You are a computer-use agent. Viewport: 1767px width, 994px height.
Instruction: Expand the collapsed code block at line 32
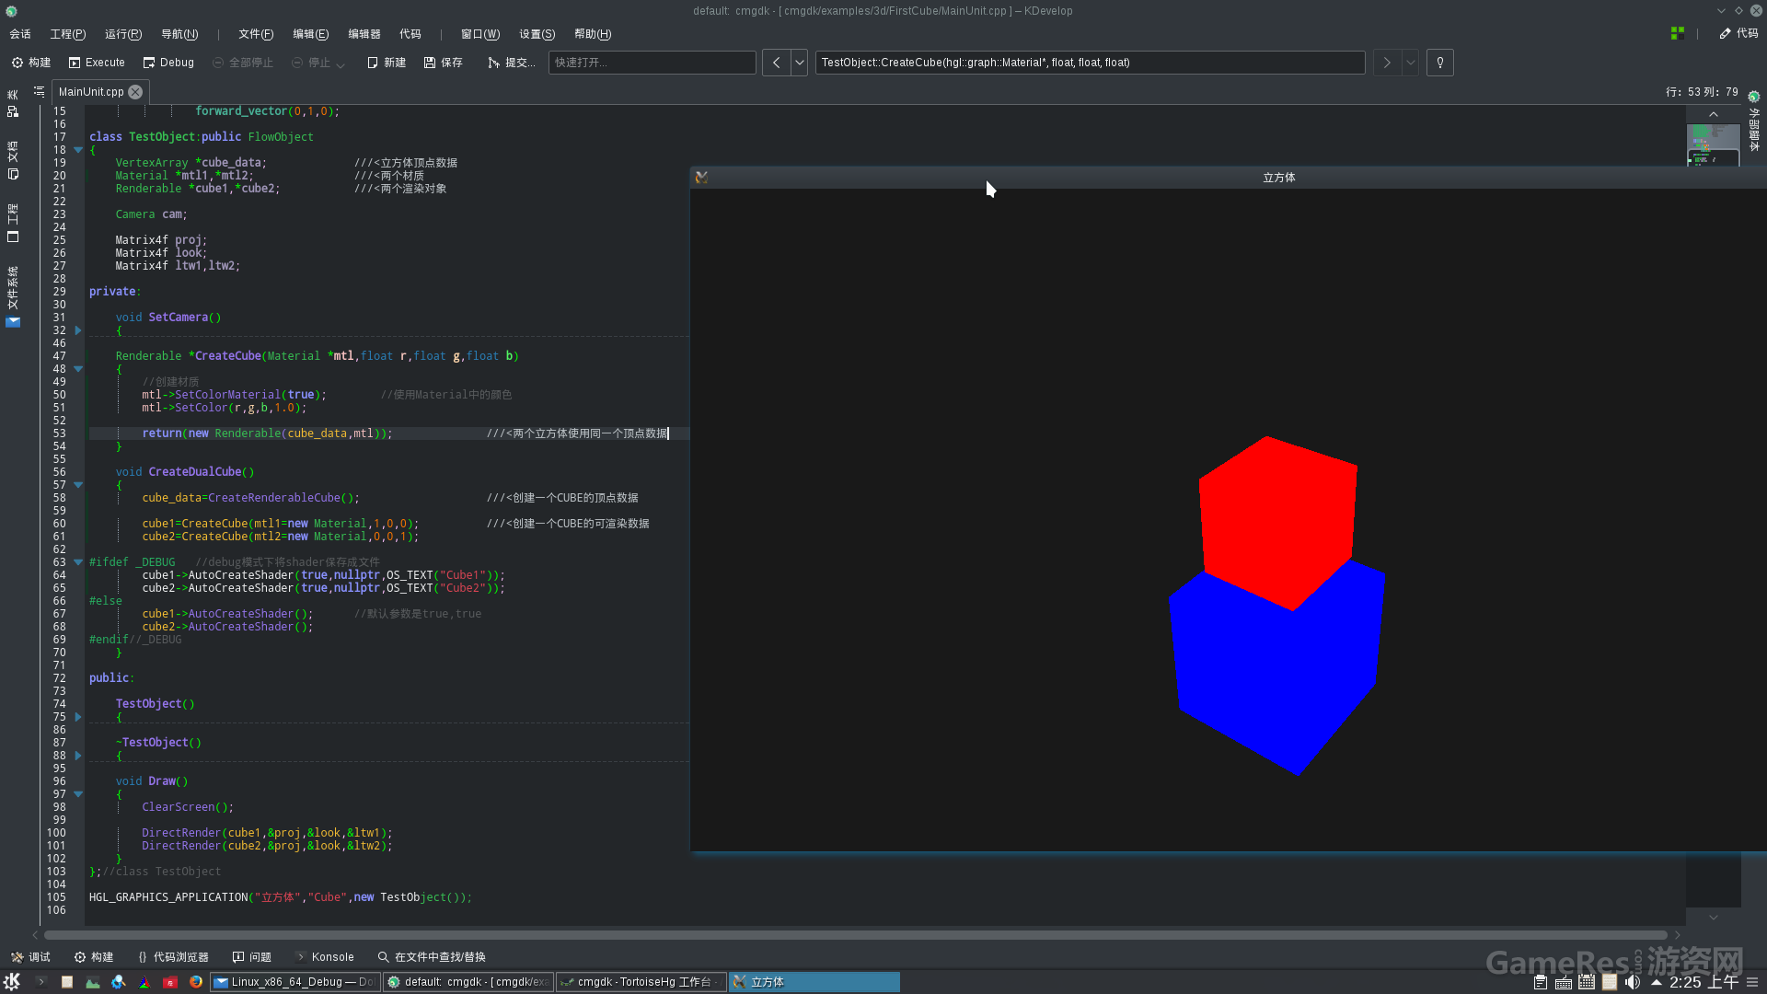(x=77, y=330)
